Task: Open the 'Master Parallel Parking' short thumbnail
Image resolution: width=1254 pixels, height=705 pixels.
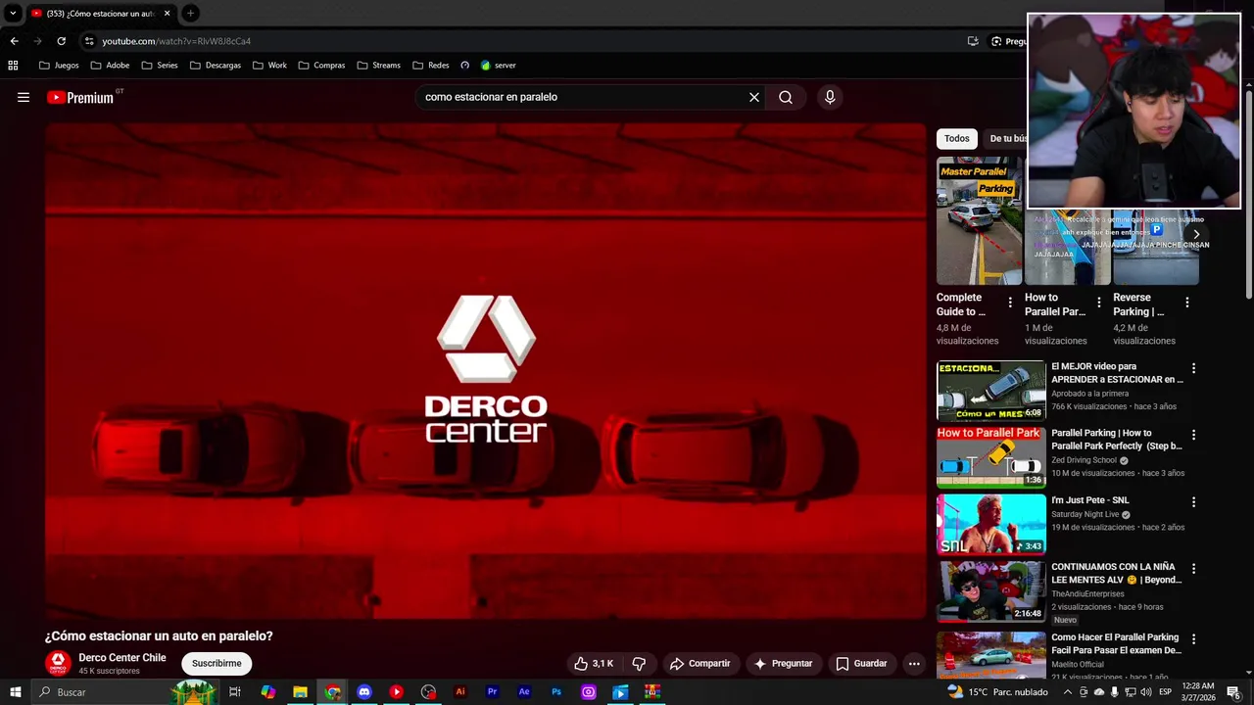Action: [978, 221]
